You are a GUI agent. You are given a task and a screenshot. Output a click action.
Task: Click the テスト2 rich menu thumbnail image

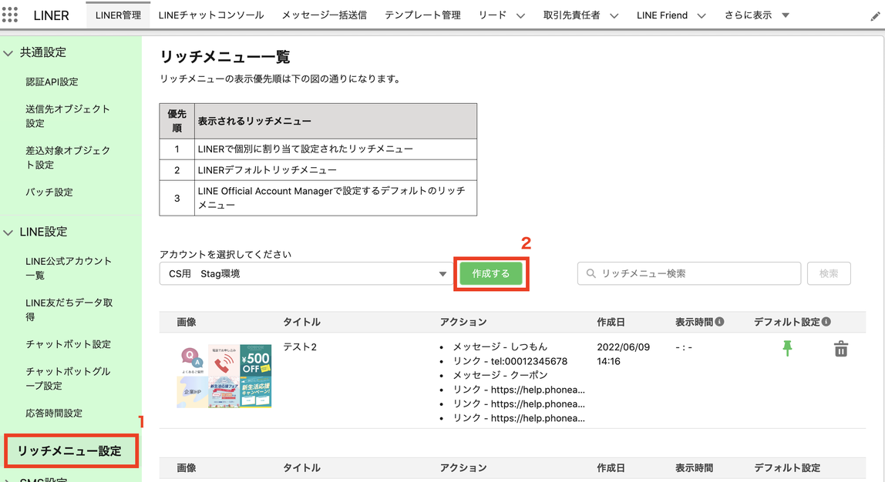pyautogui.click(x=224, y=376)
